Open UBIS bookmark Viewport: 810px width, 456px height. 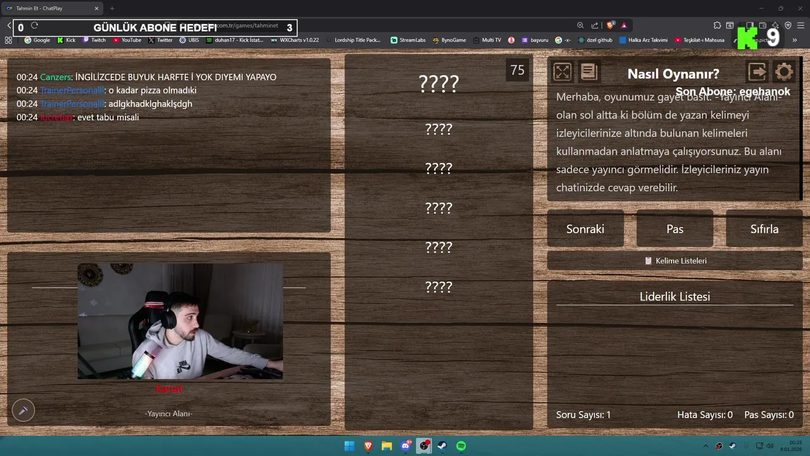click(189, 40)
